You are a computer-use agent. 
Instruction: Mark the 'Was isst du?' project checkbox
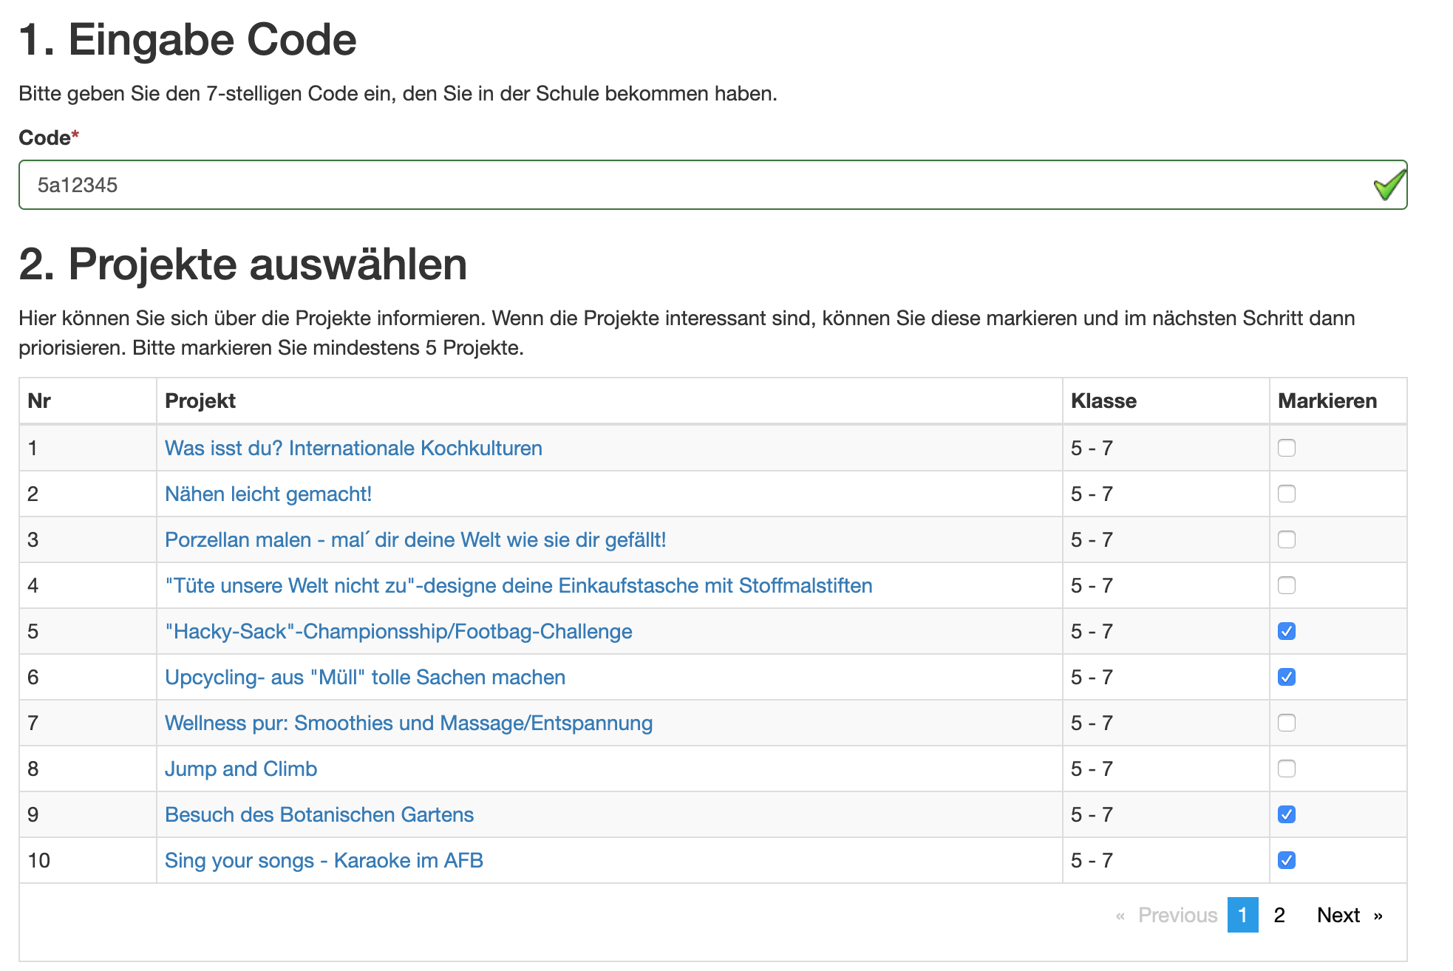coord(1287,448)
